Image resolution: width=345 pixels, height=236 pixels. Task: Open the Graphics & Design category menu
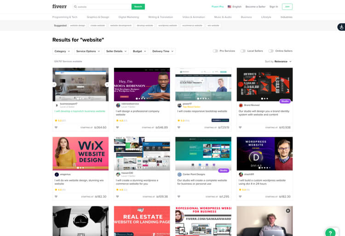pyautogui.click(x=98, y=17)
